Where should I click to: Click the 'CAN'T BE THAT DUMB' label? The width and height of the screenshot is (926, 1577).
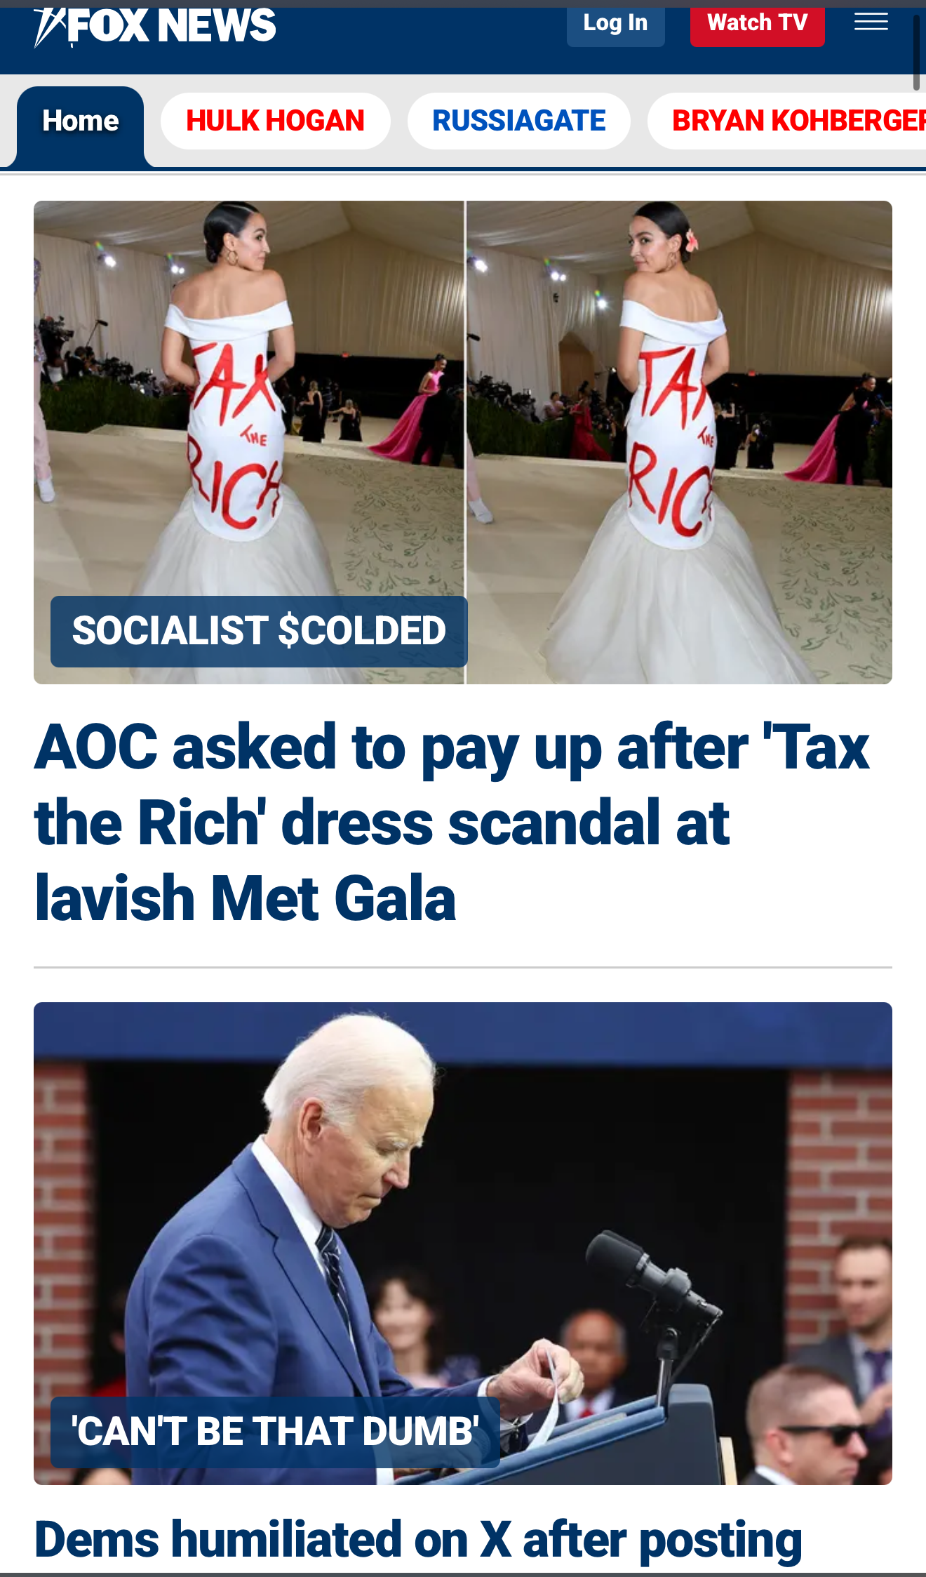[275, 1432]
